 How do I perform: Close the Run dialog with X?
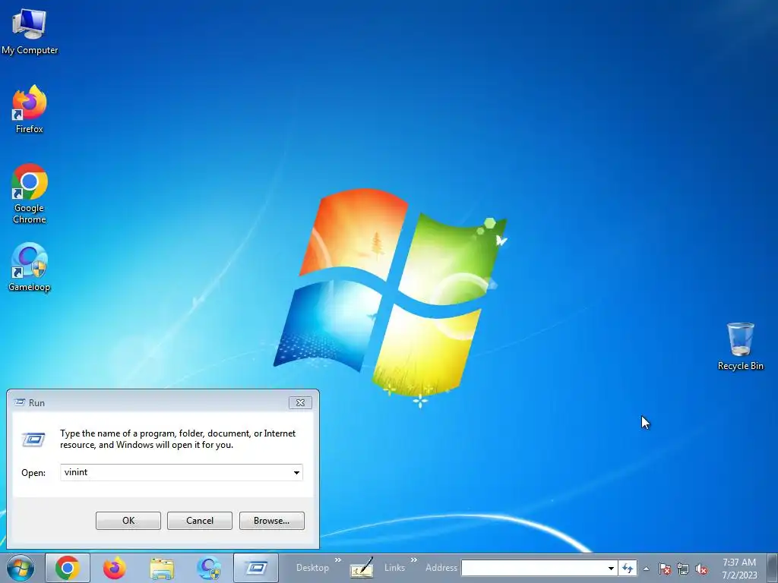(300, 402)
